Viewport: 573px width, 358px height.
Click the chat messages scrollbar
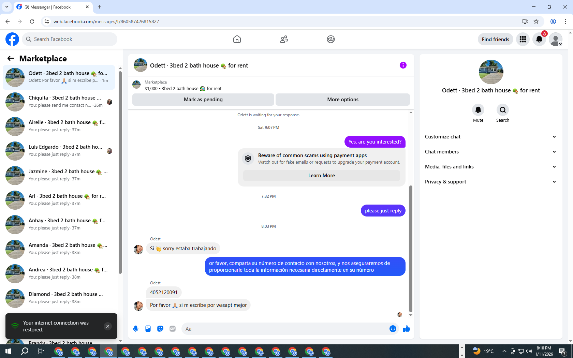(x=411, y=249)
